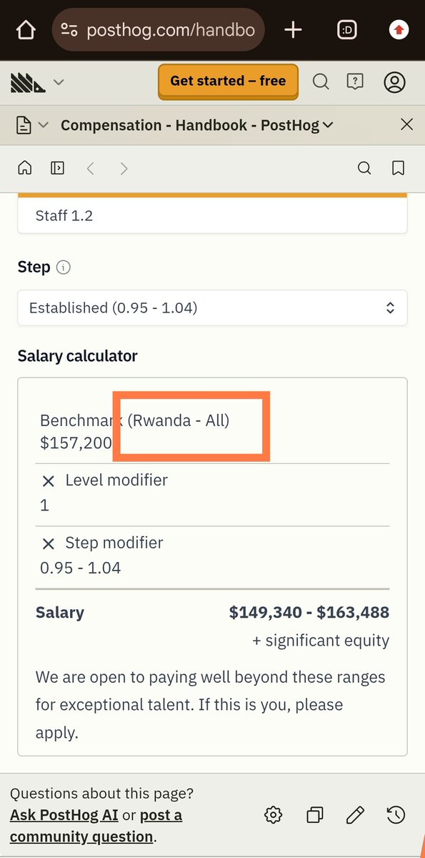Tap the posthog.com address bar
425x858 pixels.
158,29
